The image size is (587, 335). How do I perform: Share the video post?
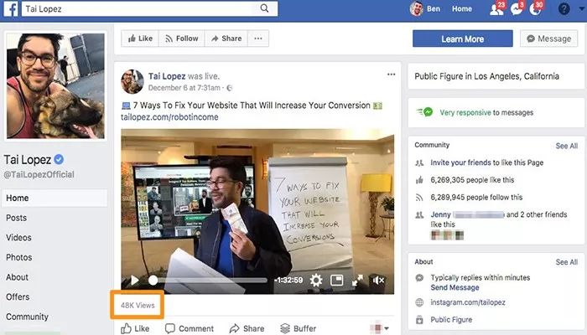247,328
